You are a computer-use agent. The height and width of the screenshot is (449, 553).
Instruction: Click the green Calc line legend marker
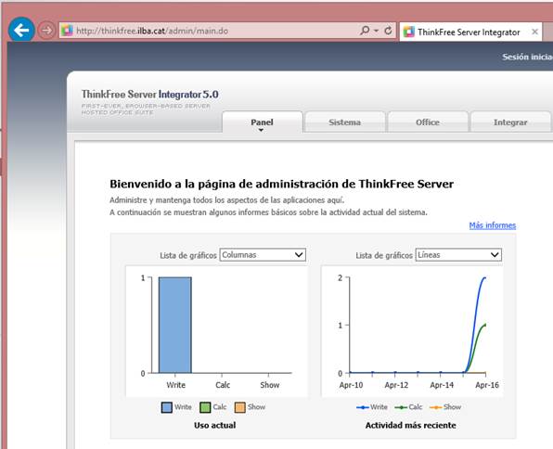(401, 407)
